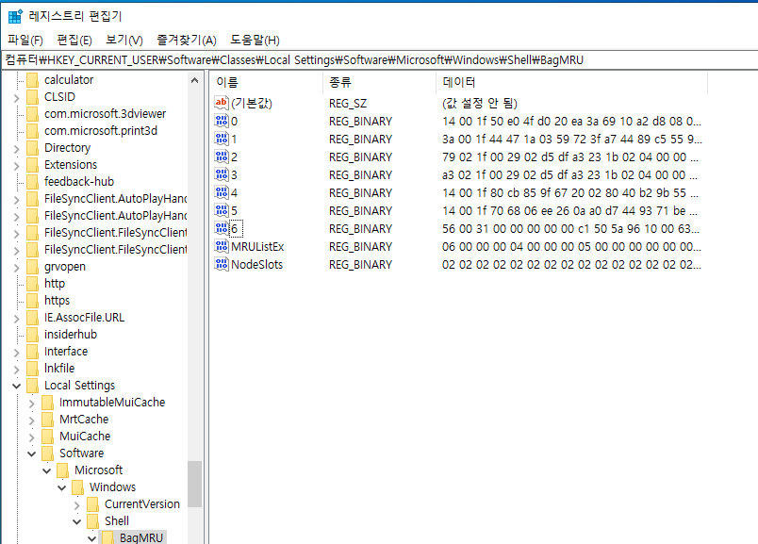The height and width of the screenshot is (544, 758).
Task: Click data cell starting '56 00 31 00'
Action: pos(571,229)
